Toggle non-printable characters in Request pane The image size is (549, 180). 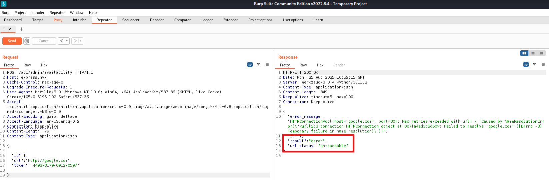(259, 64)
